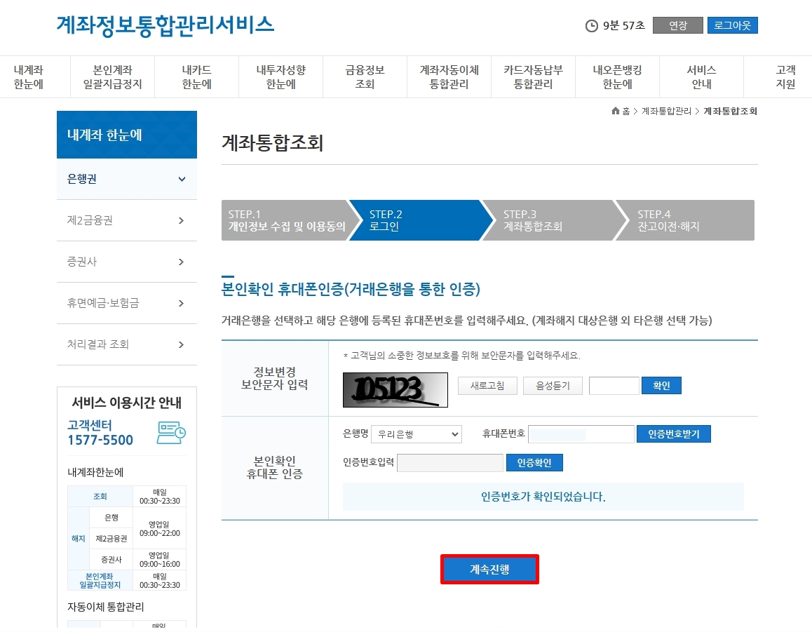The image size is (812, 632).
Task: Click the 내계좌 한눈에 sidebar header
Action: click(x=127, y=135)
